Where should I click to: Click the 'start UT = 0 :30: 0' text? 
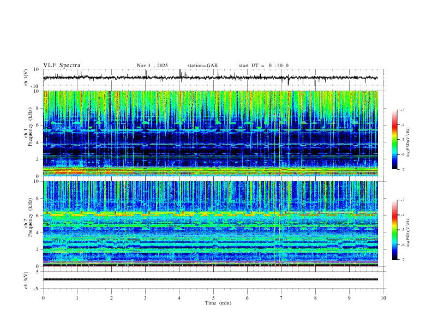(263, 65)
